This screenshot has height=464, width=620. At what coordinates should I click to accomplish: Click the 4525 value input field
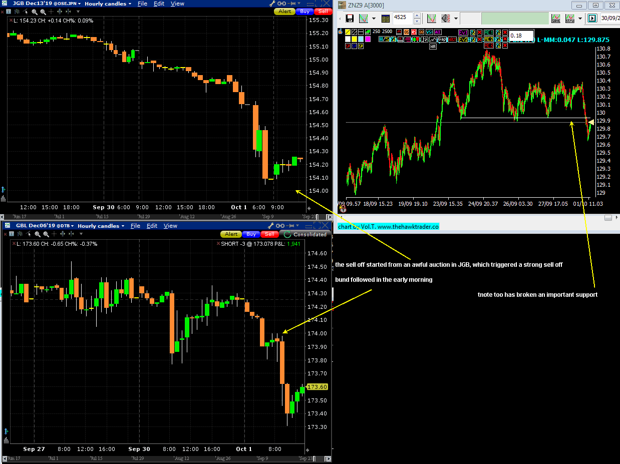tap(403, 19)
